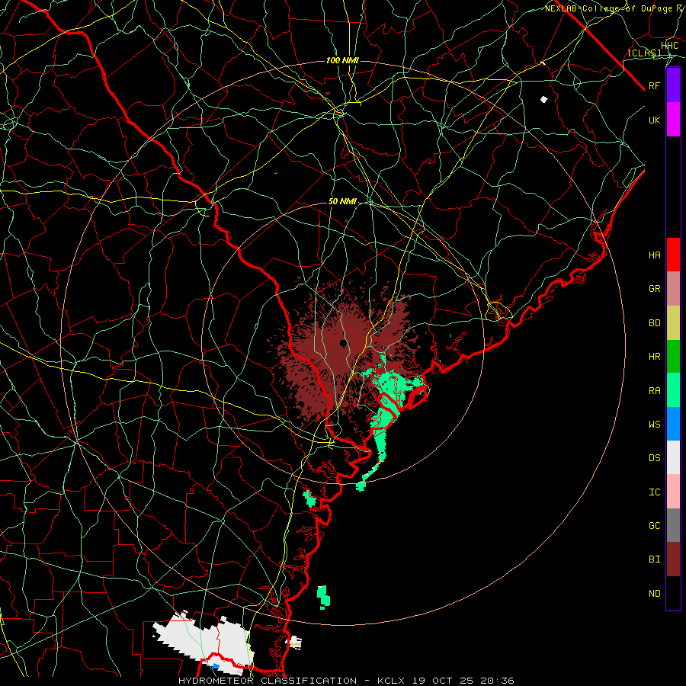Image resolution: width=686 pixels, height=686 pixels.
Task: Click the IC light pink legend swatch
Action: [x=673, y=492]
